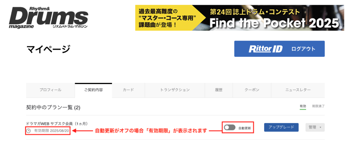Click the dropdown arrow on 管理
This screenshot has width=348, height=144.
320,127
